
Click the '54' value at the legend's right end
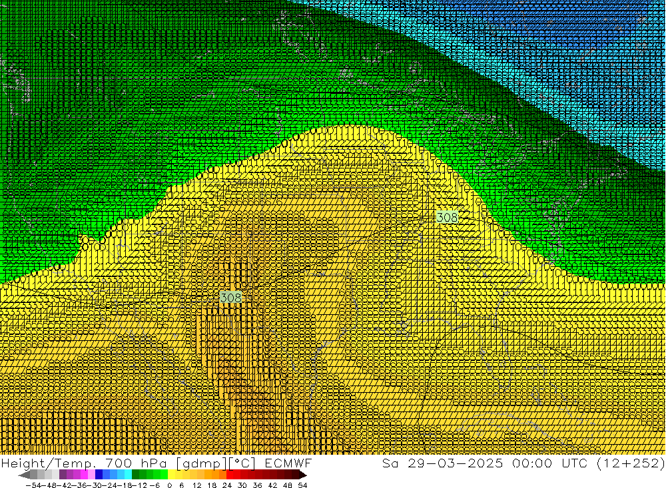coord(302,485)
